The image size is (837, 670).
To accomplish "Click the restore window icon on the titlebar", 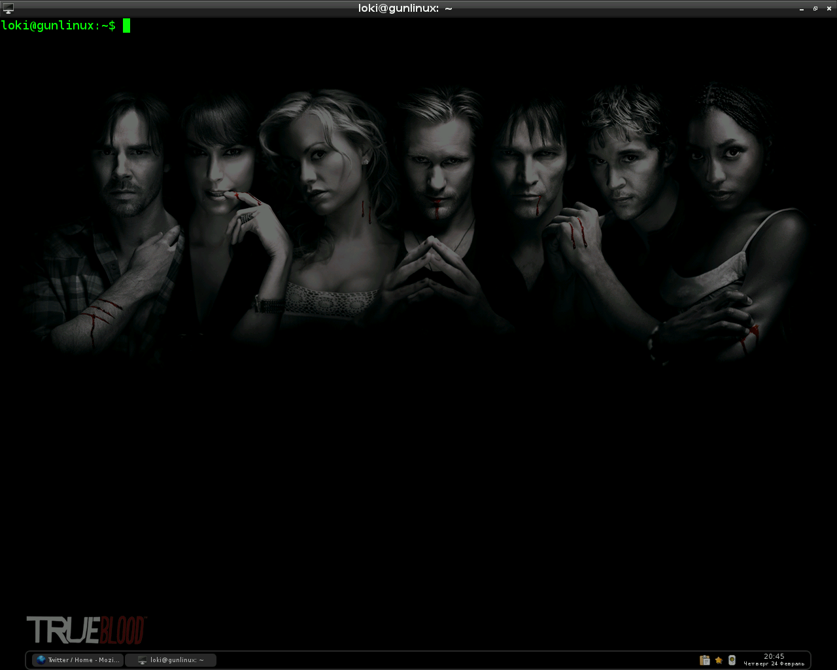I will point(815,8).
